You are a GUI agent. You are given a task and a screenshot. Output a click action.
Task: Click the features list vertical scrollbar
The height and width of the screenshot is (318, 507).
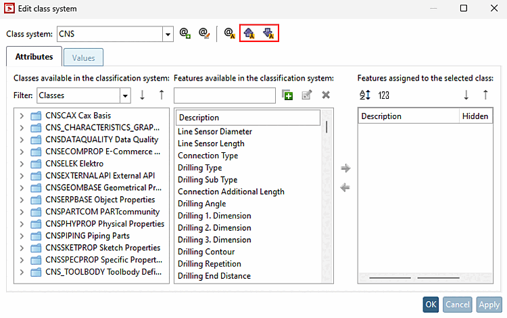pyautogui.click(x=327, y=198)
